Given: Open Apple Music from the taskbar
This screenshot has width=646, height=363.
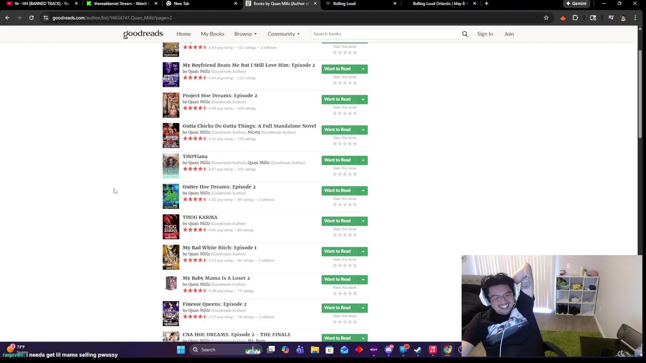Looking at the screenshot, I should (433, 349).
